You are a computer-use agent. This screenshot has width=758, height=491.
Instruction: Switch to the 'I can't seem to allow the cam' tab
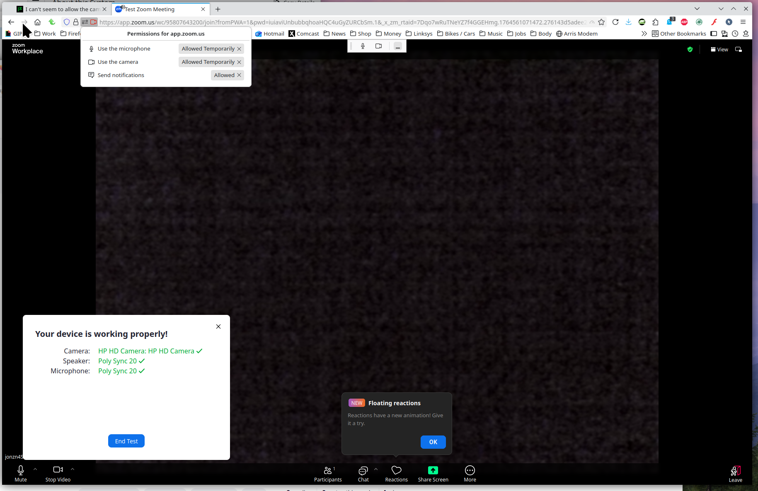(61, 9)
